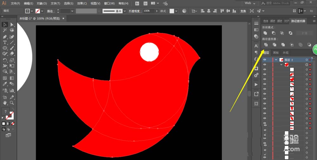
Task: Select the Direct Selection arrow tool
Action: click(x=12, y=24)
